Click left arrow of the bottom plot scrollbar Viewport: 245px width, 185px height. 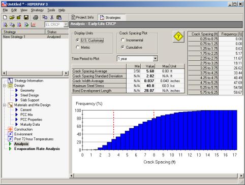click(x=72, y=176)
